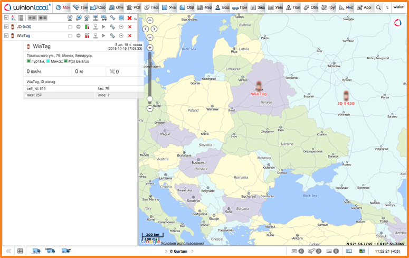Toggle the WiaTag visibility checkbox
The width and height of the screenshot is (409, 258).
click(6, 35)
